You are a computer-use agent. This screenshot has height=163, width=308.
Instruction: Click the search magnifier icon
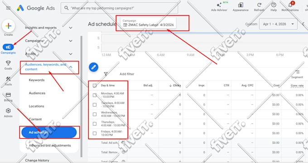pos(67,8)
